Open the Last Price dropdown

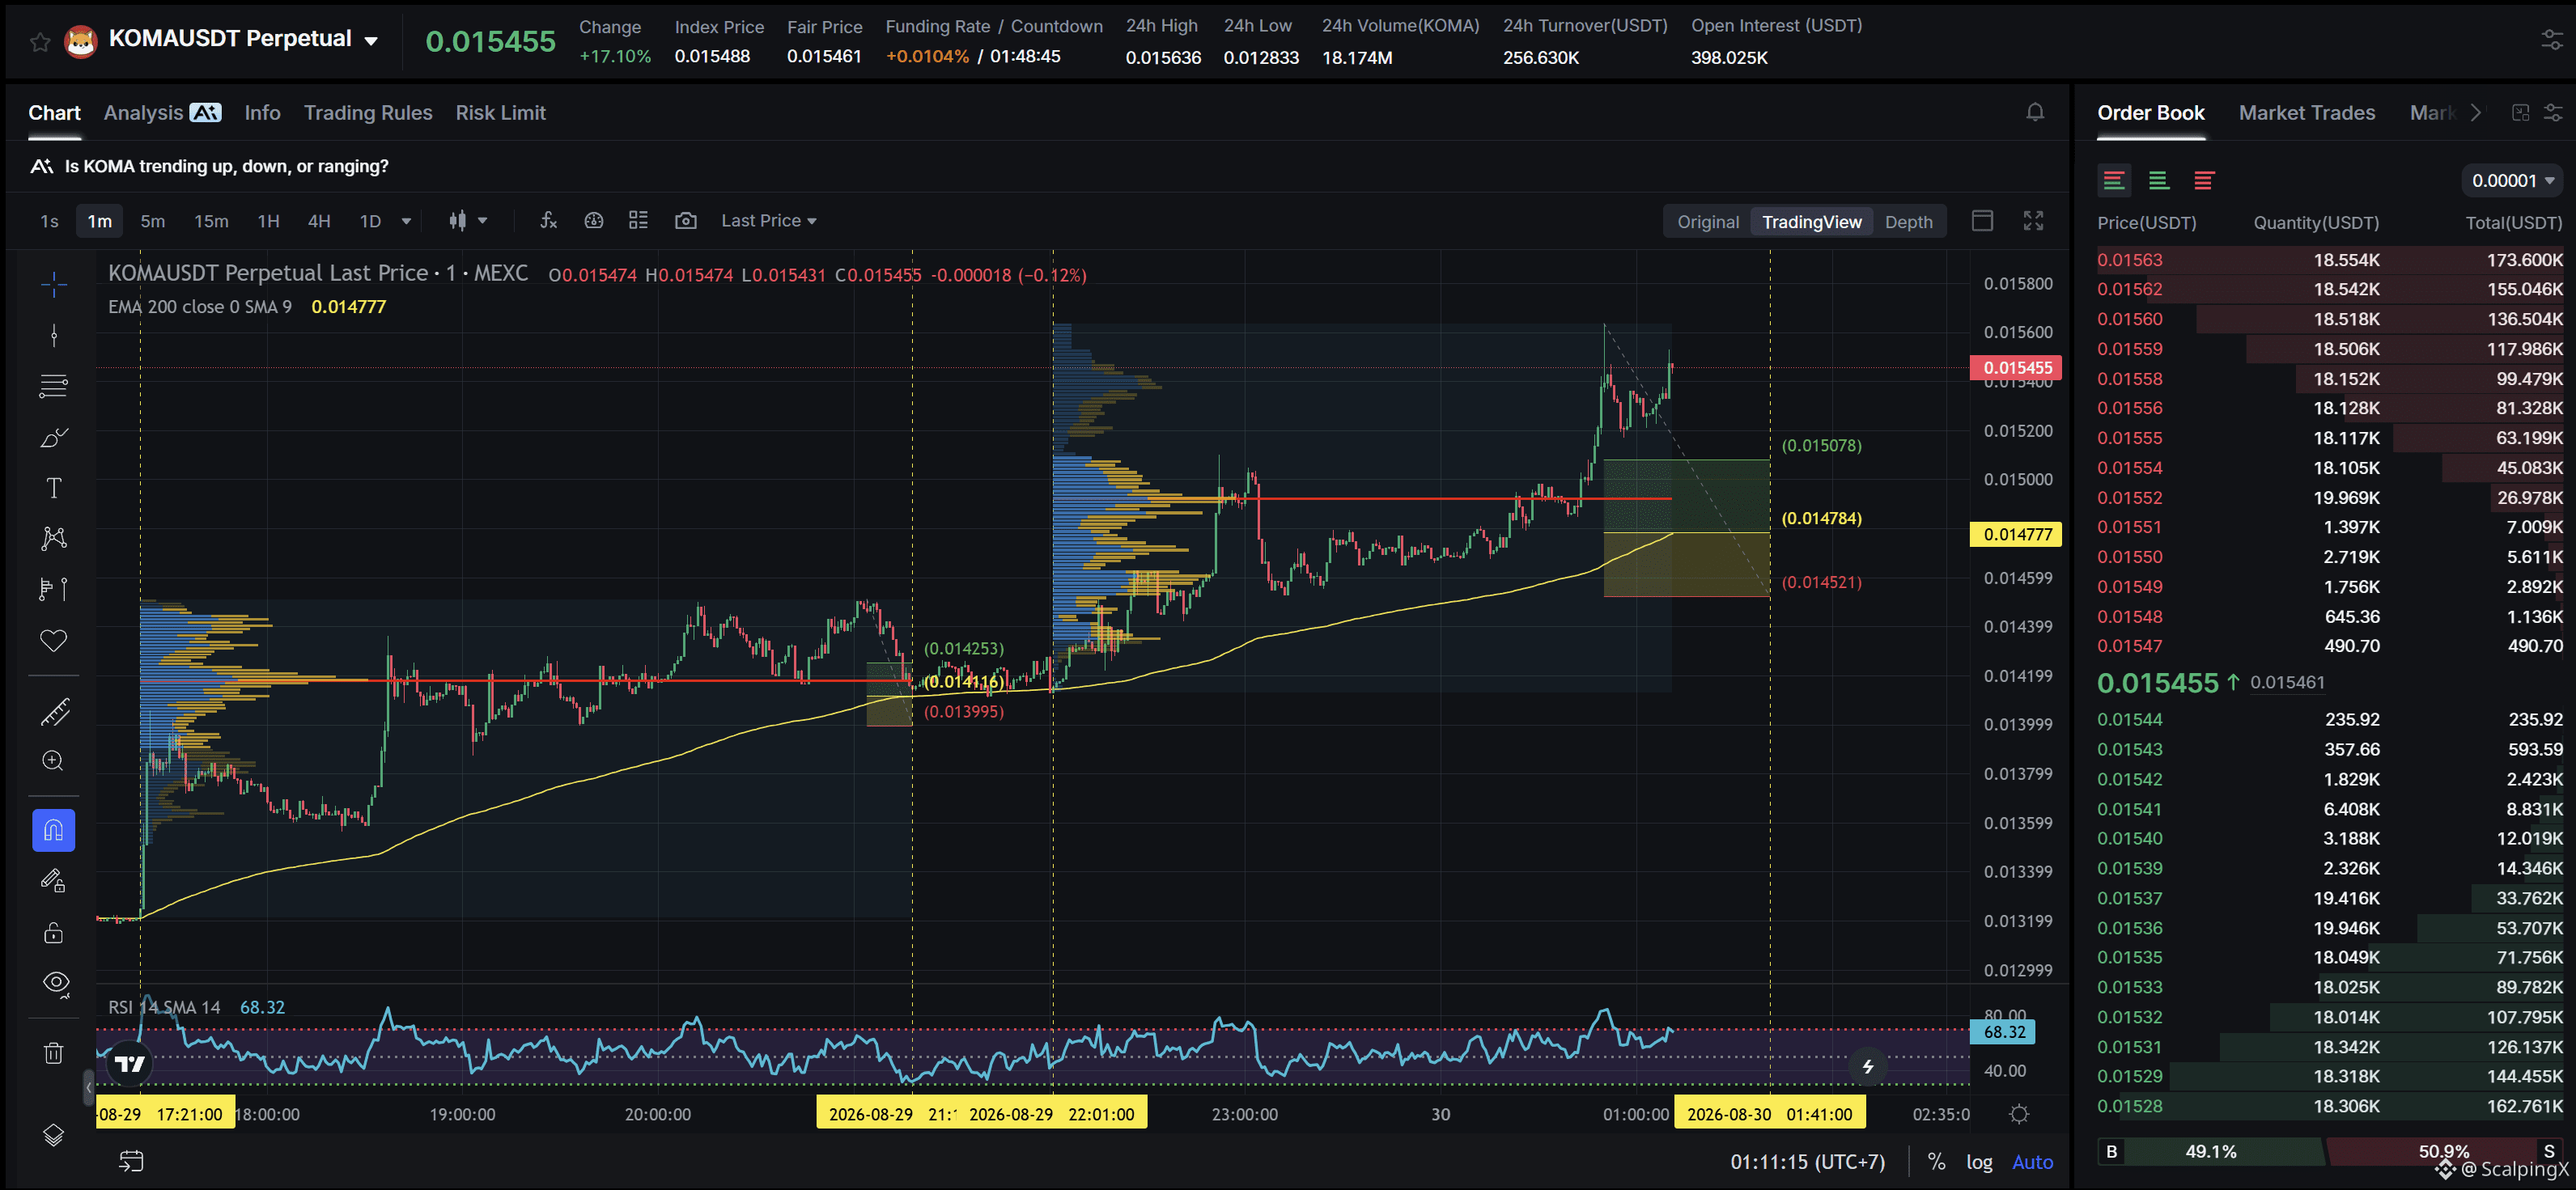pos(769,221)
